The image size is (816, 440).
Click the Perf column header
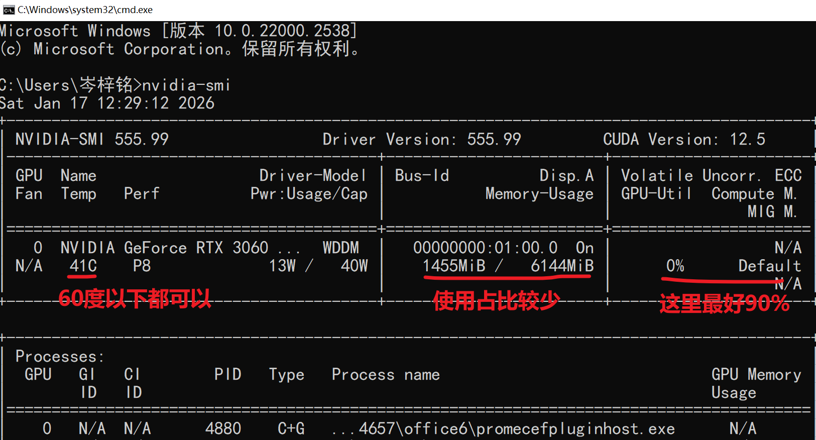click(x=142, y=194)
